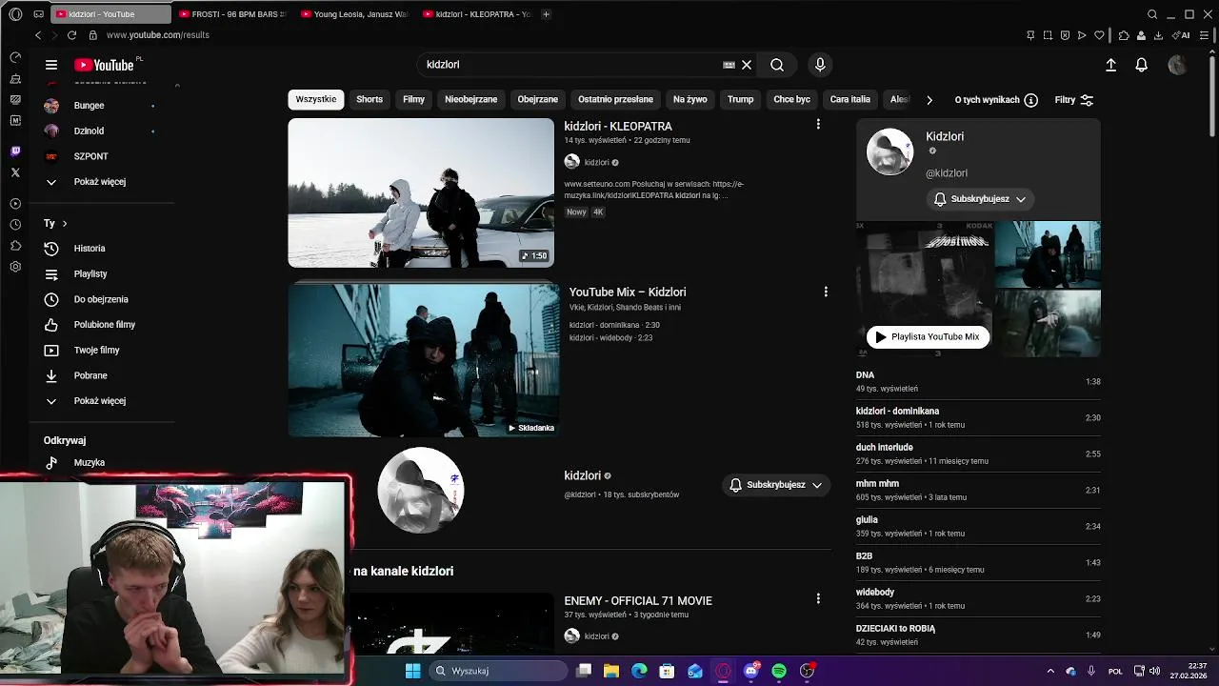The height and width of the screenshot is (686, 1219).
Task: Open the Filtry search filters
Action: pyautogui.click(x=1074, y=99)
